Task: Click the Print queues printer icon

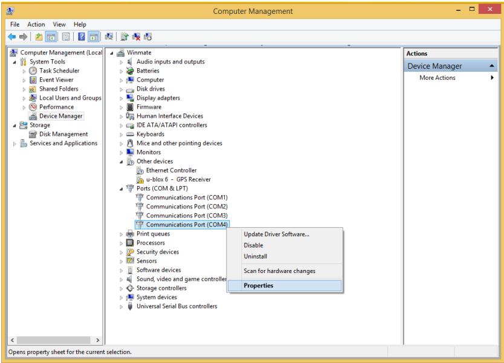Action: (x=130, y=234)
